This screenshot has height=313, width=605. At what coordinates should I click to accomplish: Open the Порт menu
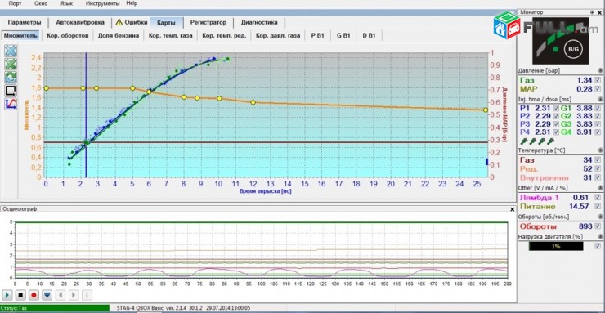click(x=15, y=3)
